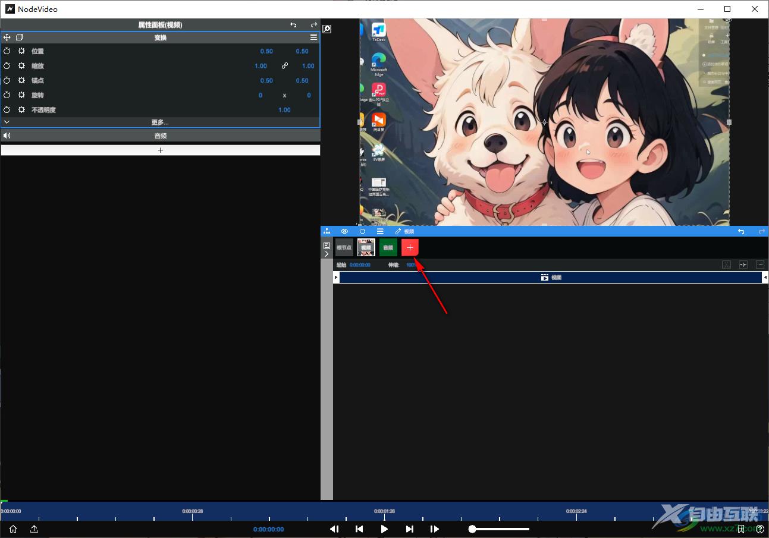Toggle keyframe stopwatch for 位置 row
The width and height of the screenshot is (769, 538).
click(x=7, y=51)
